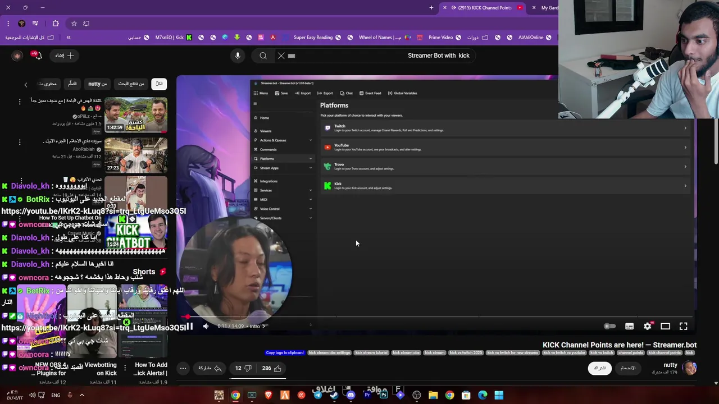
Task: Open player settings gear
Action: click(x=647, y=326)
